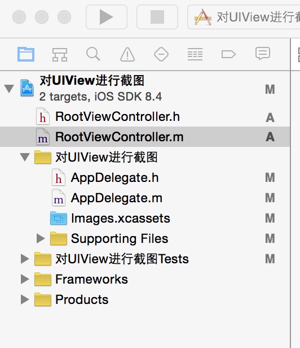This screenshot has width=300, height=348.
Task: Switch to the Symbol navigator icon
Action: click(x=60, y=55)
